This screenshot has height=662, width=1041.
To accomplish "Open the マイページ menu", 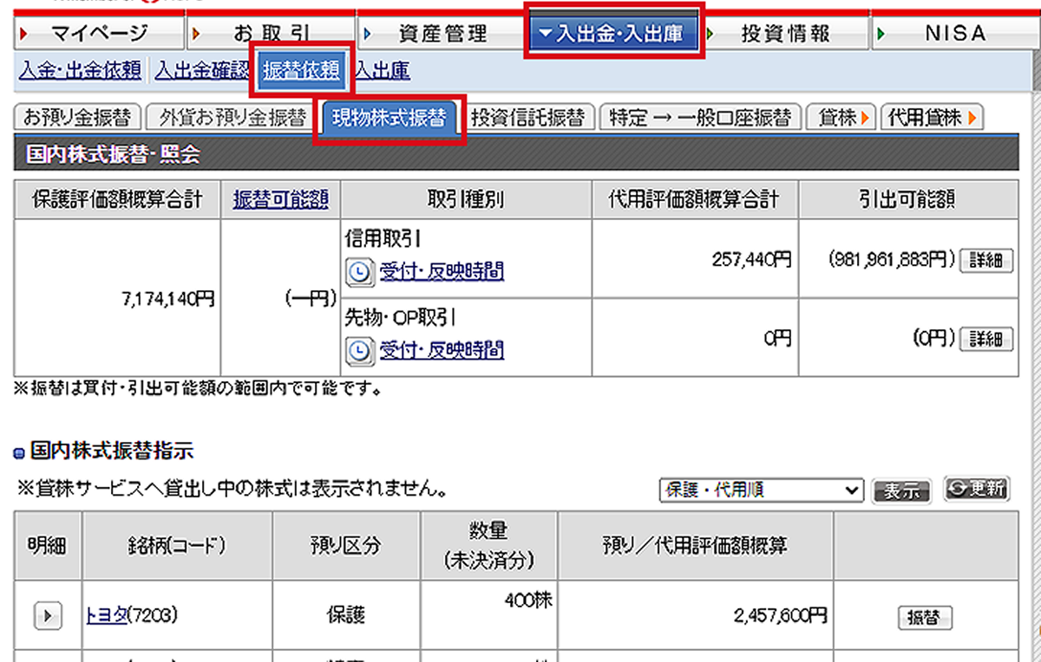I will 98,34.
